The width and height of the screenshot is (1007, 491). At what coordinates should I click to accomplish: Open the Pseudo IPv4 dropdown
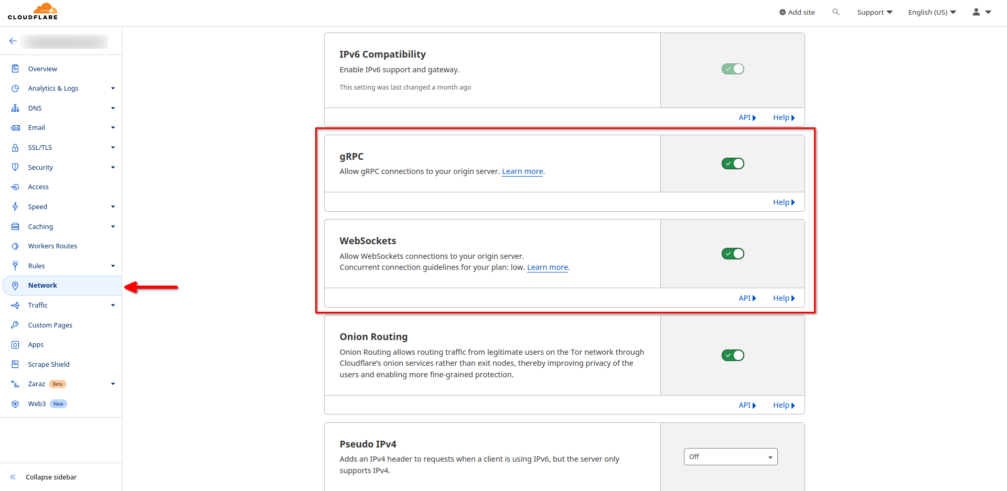click(x=731, y=457)
